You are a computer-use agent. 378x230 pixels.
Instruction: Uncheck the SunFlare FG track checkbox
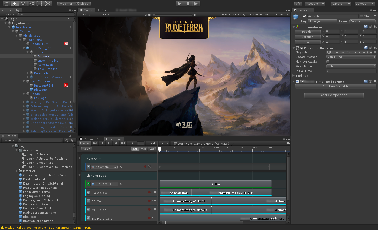click(88, 184)
